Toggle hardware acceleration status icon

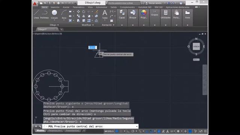(x=190, y=131)
